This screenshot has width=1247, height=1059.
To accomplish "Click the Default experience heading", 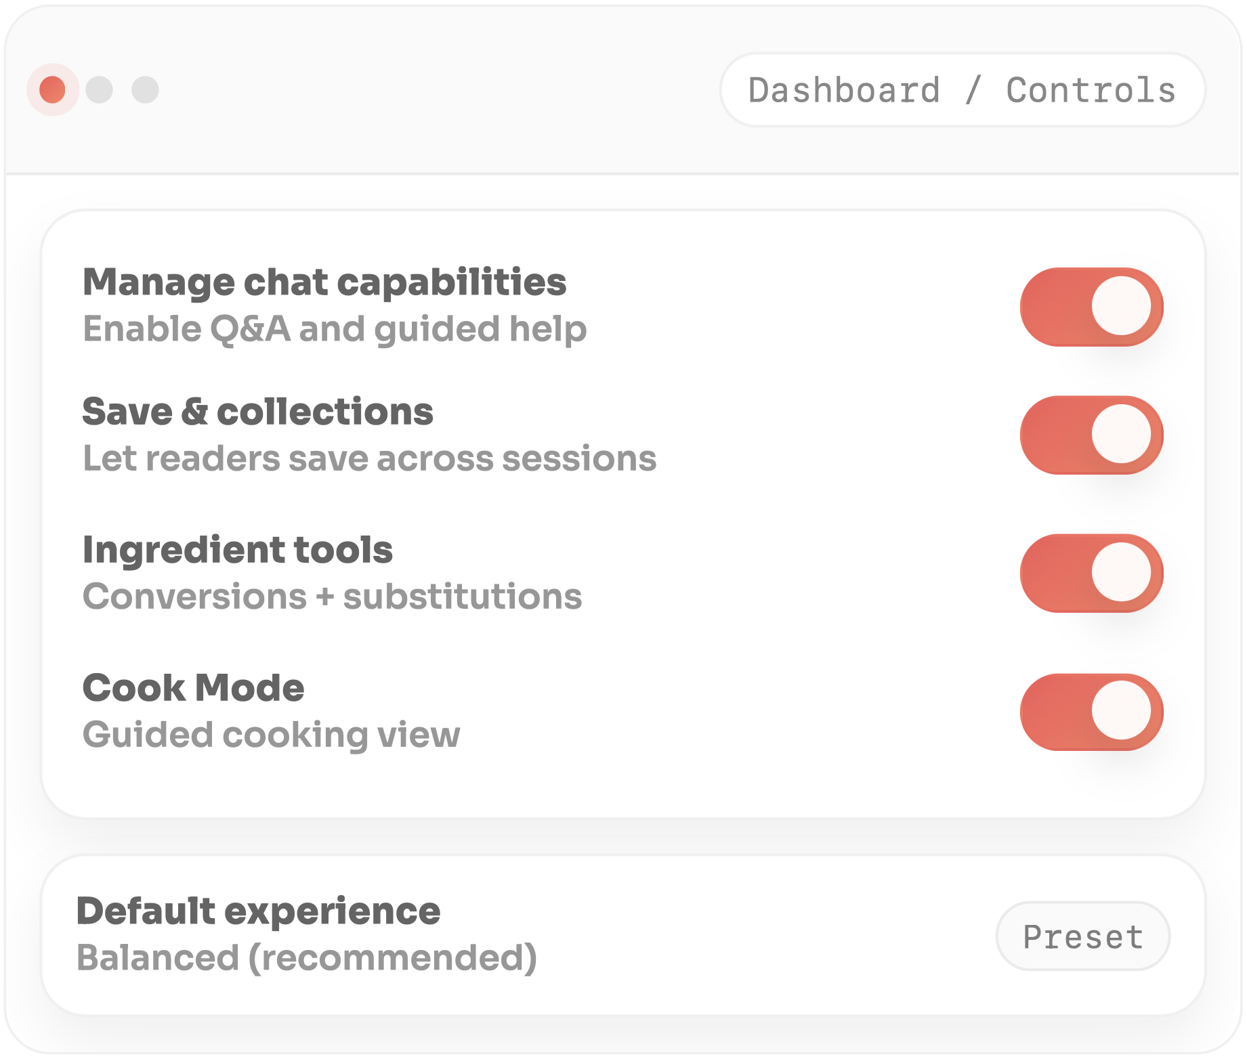I will (x=259, y=912).
